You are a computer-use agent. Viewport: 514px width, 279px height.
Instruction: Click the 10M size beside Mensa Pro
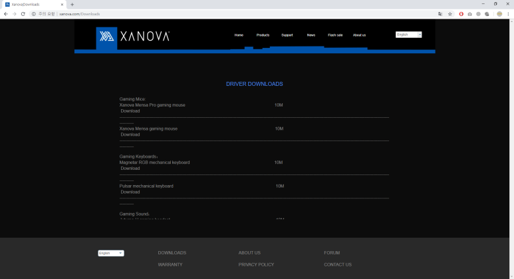279,105
